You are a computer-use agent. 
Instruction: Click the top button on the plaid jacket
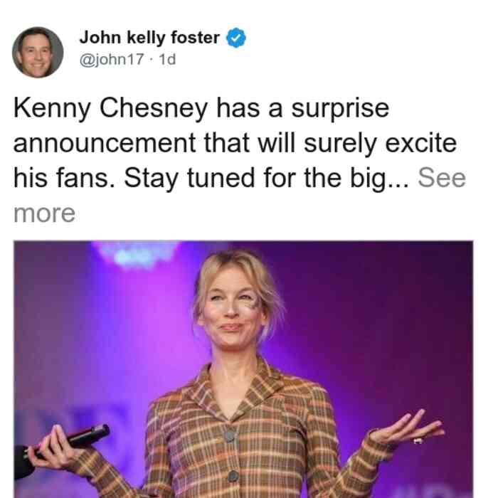click(230, 436)
